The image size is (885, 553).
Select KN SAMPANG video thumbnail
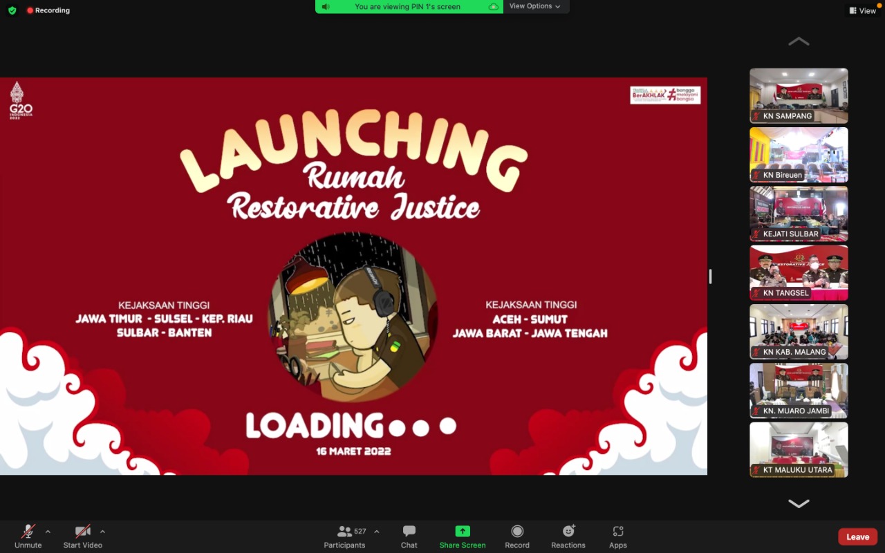point(799,95)
